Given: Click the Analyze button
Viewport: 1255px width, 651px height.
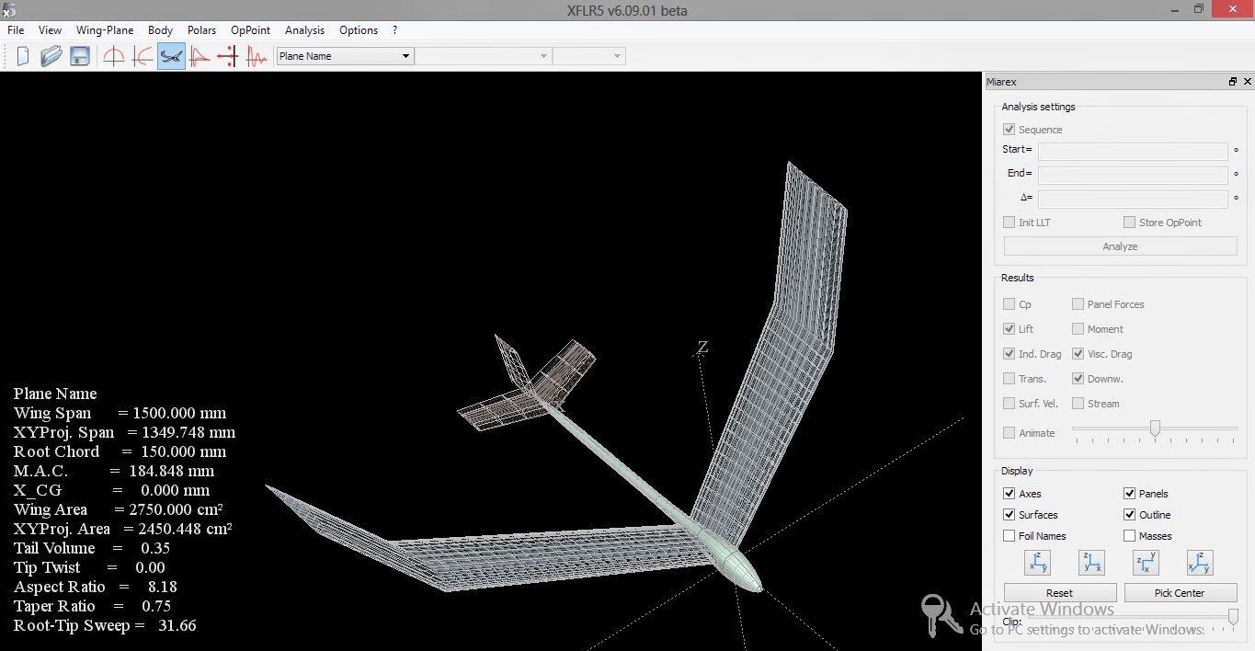Looking at the screenshot, I should pos(1119,246).
